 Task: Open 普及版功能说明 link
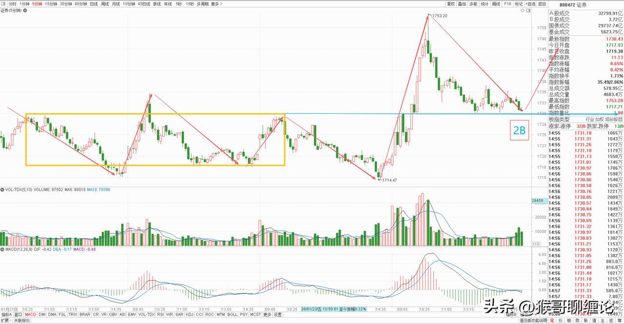click(x=533, y=321)
